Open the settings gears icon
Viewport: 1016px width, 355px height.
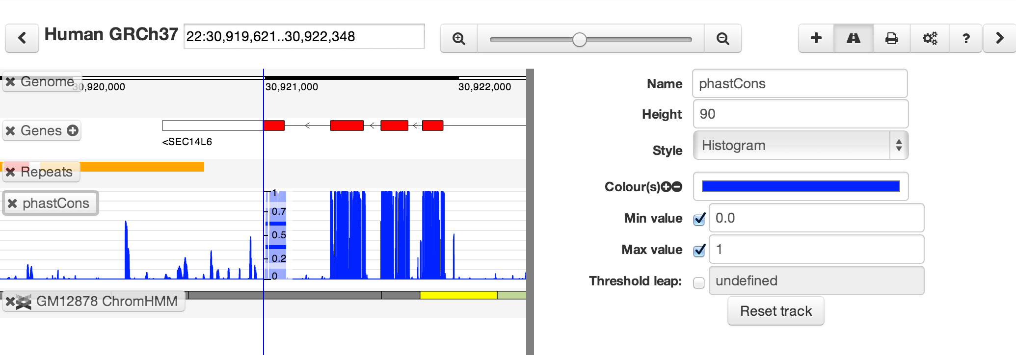pyautogui.click(x=930, y=38)
